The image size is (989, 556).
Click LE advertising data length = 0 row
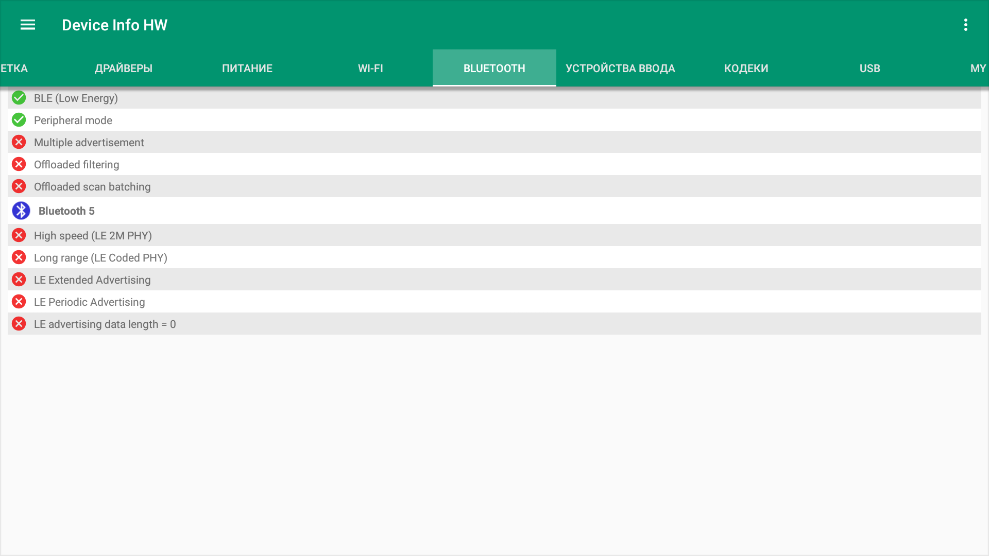click(x=105, y=324)
